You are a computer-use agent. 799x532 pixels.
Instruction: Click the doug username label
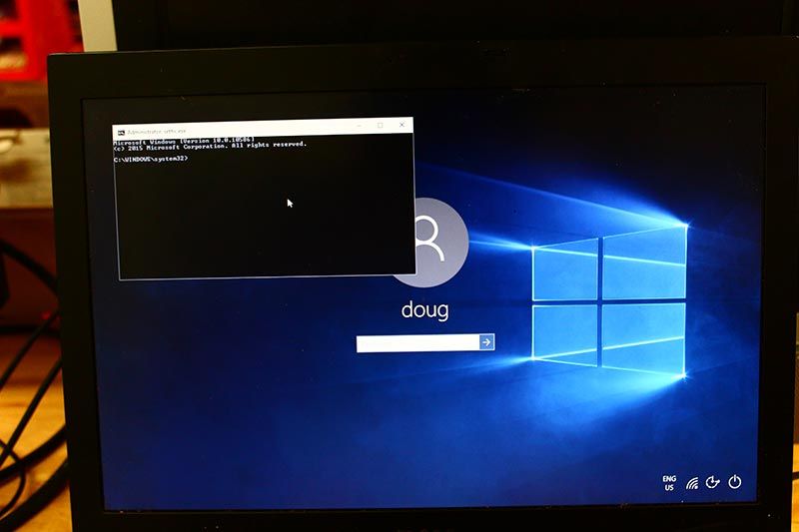point(425,310)
